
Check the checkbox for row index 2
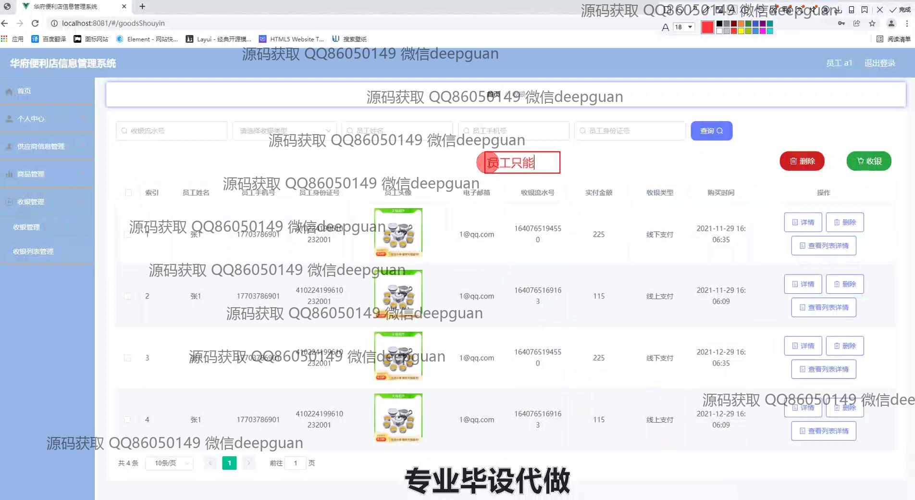128,296
